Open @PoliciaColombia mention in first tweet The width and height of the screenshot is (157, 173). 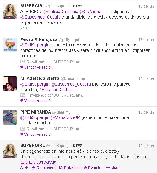point(61,12)
